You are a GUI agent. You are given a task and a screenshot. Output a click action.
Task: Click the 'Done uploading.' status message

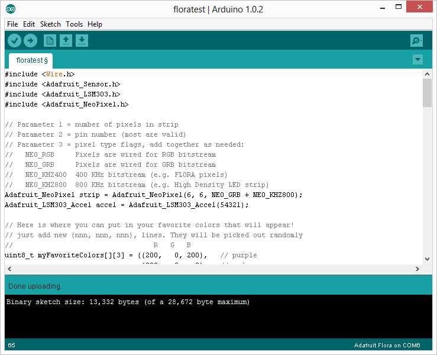coord(35,286)
